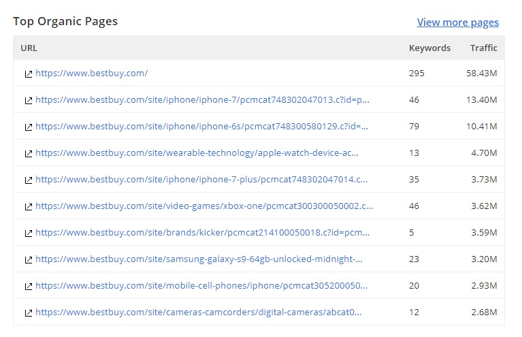Screen dimensions: 522x337
Task: Click the Traffic column header
Action: pos(483,48)
